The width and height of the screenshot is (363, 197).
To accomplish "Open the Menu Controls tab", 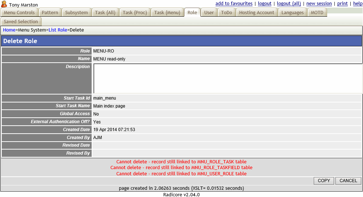I will pyautogui.click(x=19, y=13).
